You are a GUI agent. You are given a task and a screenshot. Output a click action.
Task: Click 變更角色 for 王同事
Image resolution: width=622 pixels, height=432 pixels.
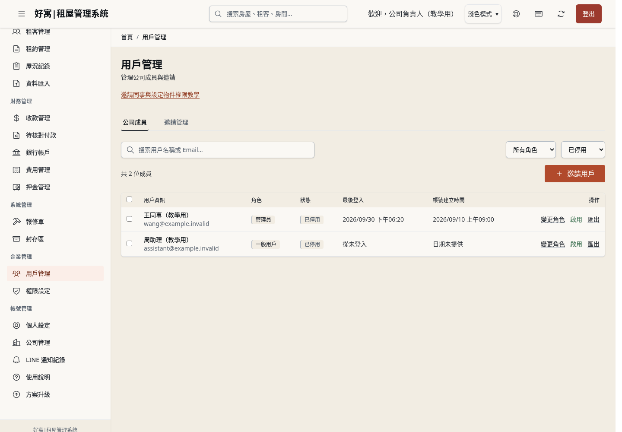click(553, 219)
